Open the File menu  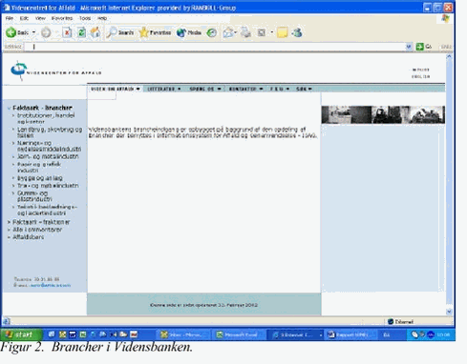pos(10,18)
